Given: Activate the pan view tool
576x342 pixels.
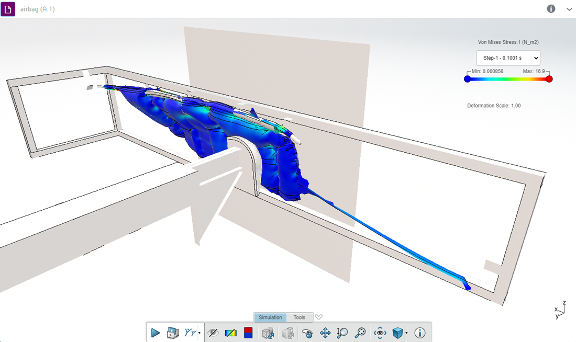Looking at the screenshot, I should [325, 333].
